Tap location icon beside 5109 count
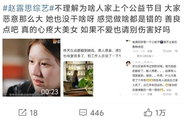 pos(176,51)
